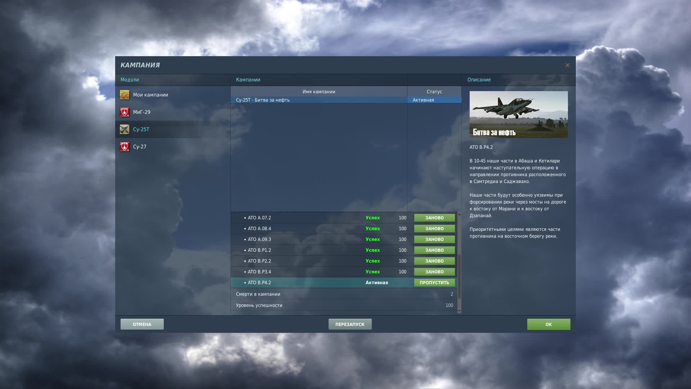691x389 pixels.
Task: Click the Битва за нефть campaign thumbnail
Action: (519, 114)
